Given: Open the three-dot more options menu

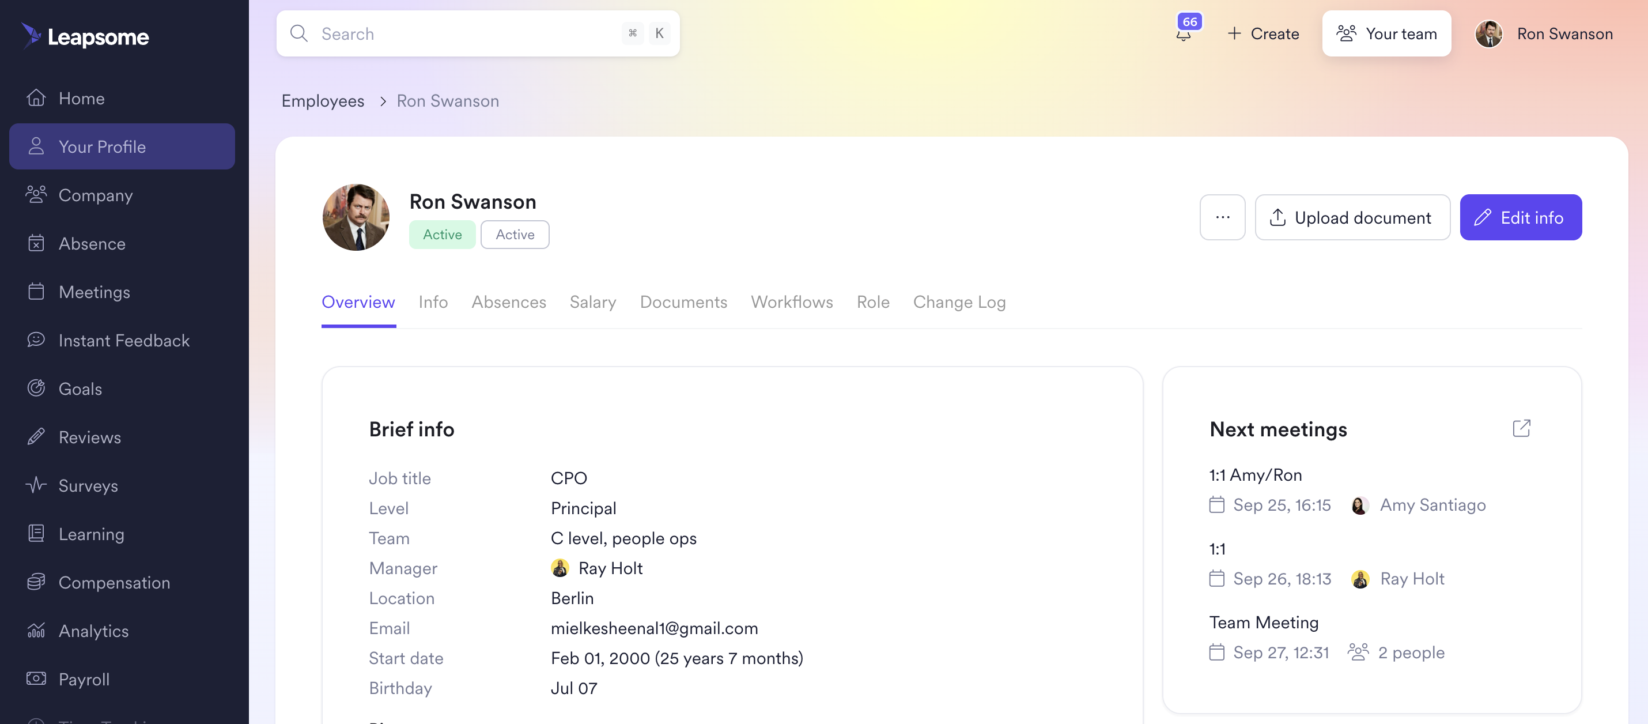Looking at the screenshot, I should point(1223,217).
